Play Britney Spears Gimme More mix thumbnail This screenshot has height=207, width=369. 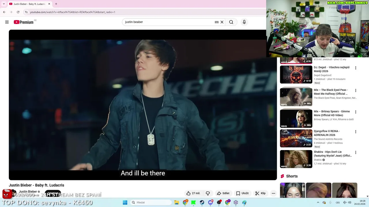(296, 118)
